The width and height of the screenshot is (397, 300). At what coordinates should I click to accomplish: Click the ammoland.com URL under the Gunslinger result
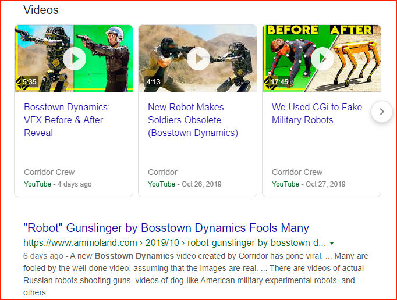point(175,243)
